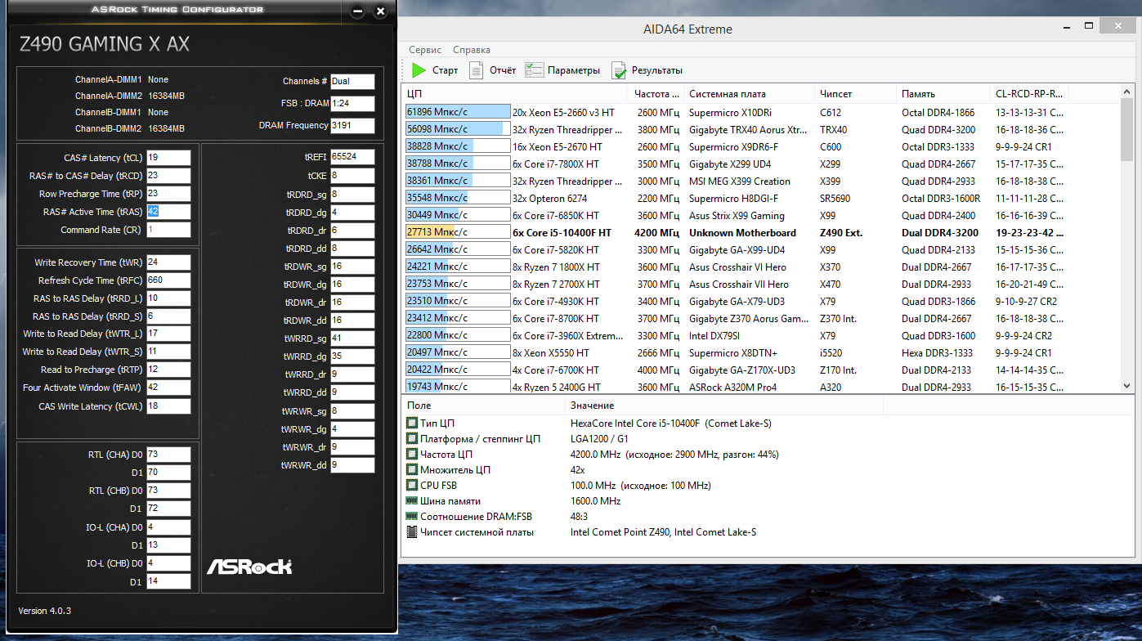Image resolution: width=1142 pixels, height=641 pixels.
Task: Click the FSB : DRAM field showing 1:24
Action: tap(352, 104)
